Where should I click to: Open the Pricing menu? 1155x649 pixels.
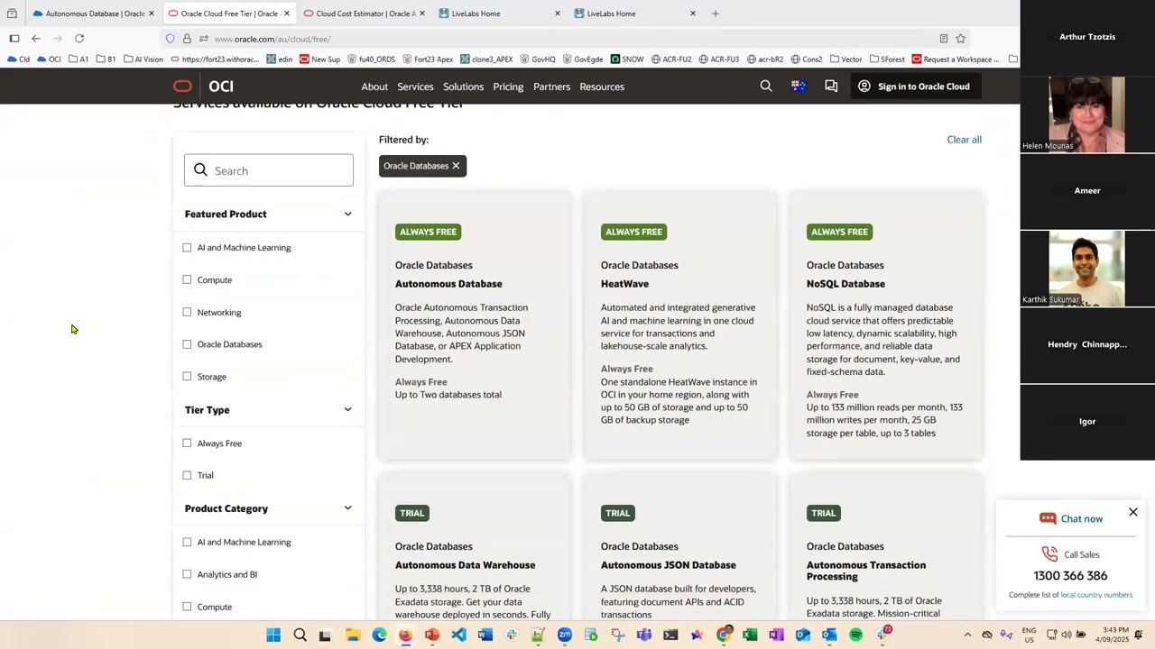click(x=508, y=87)
